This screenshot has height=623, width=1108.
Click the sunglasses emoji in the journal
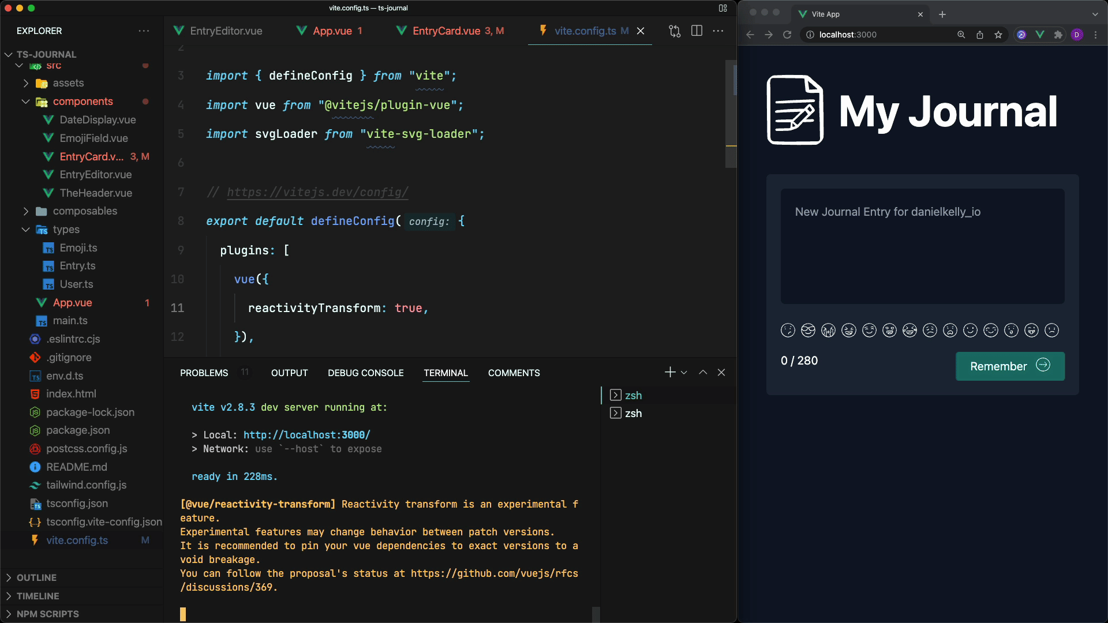coord(808,330)
